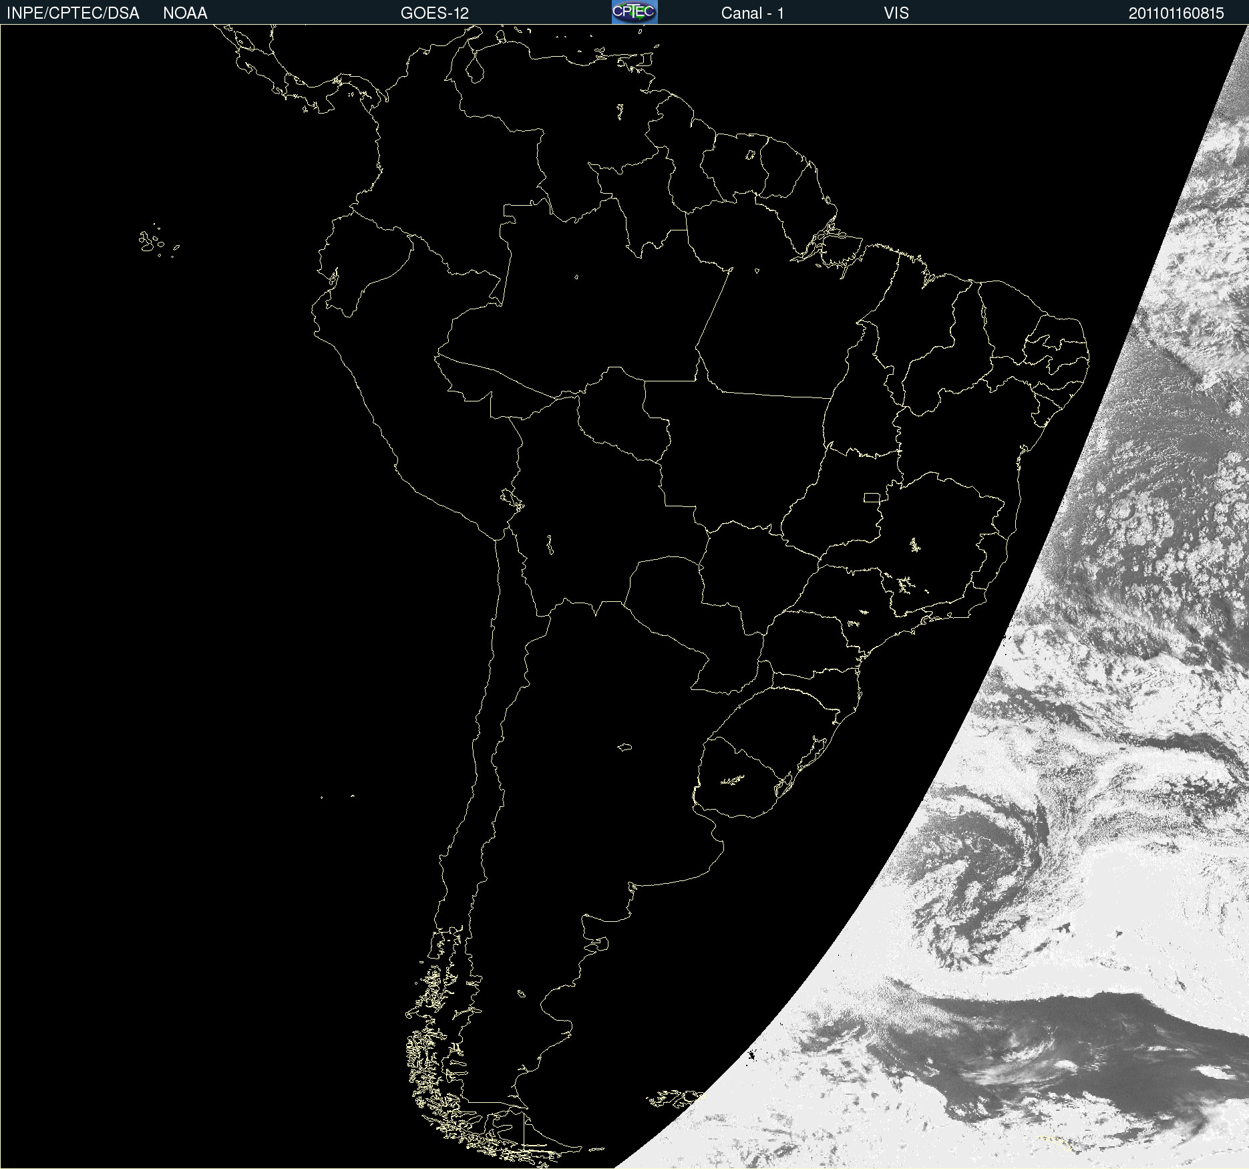Viewport: 1249px width, 1169px height.
Task: Select the INPE/CPTEC/DSA header text
Action: point(73,13)
